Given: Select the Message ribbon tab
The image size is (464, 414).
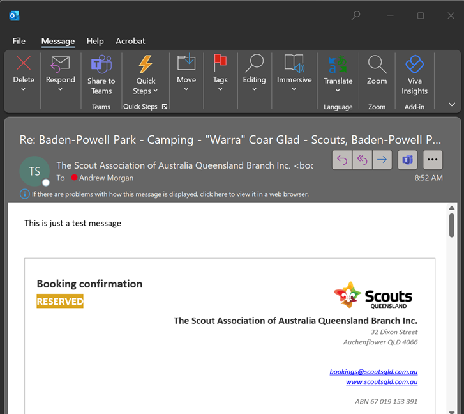Looking at the screenshot, I should [58, 41].
